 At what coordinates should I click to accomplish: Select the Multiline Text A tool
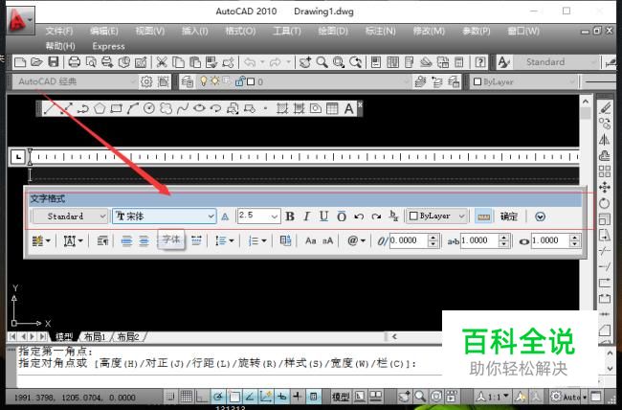pyautogui.click(x=348, y=108)
